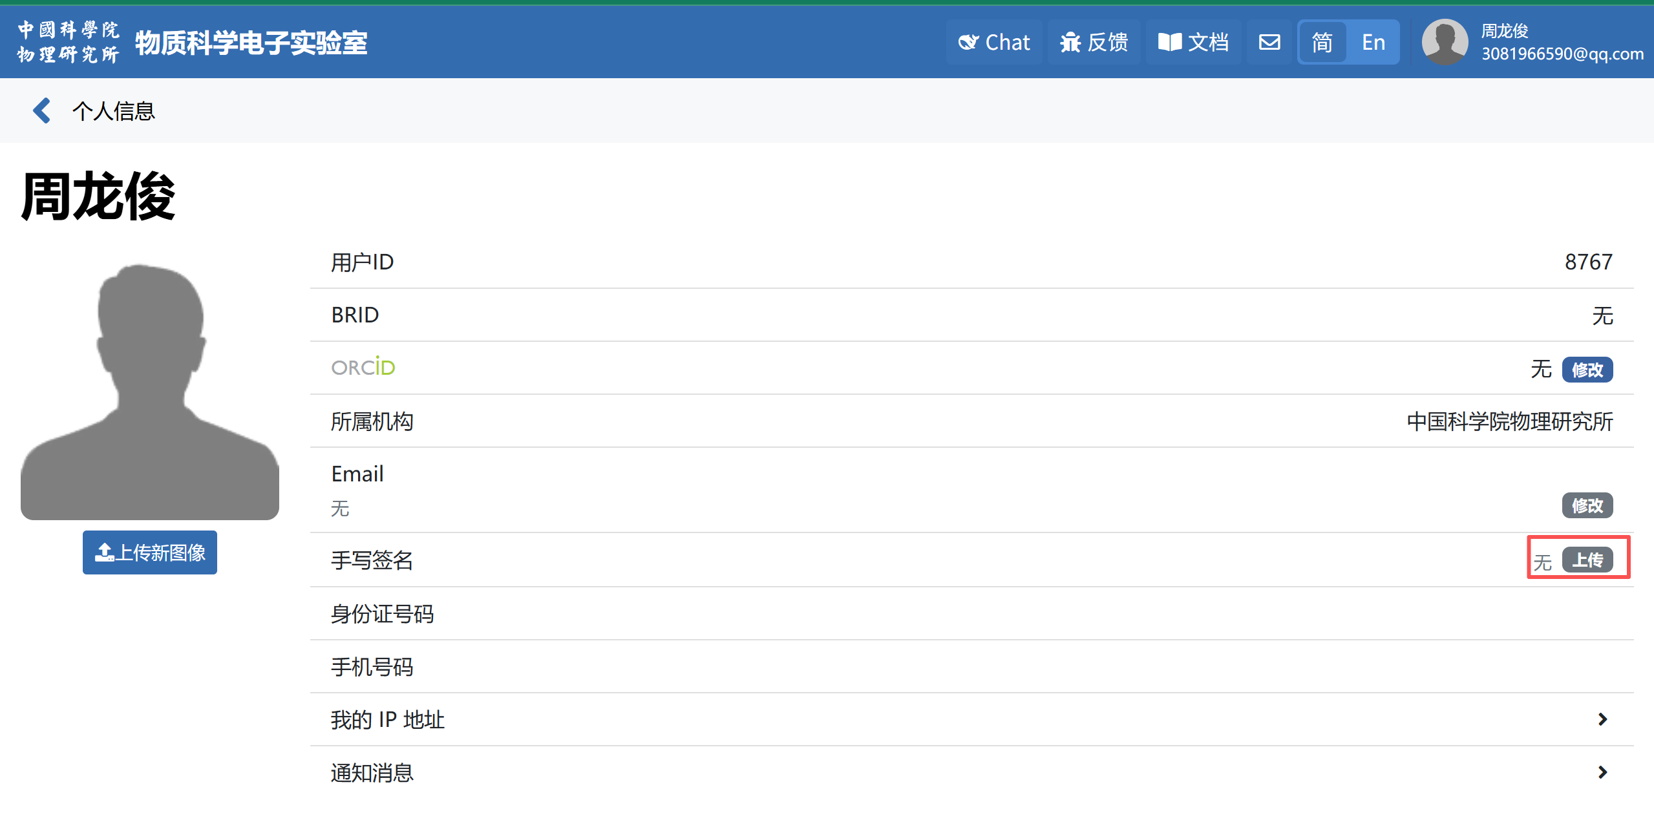The width and height of the screenshot is (1654, 820).
Task: Select the 手机号码 row
Action: click(x=372, y=666)
